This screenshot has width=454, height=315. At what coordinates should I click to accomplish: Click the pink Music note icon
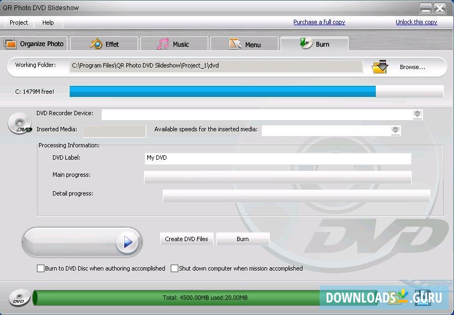[163, 44]
